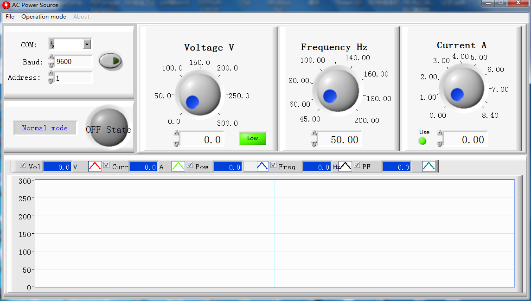531x301 pixels.
Task: Click the black Freq waveform plot icon
Action: click(345, 167)
